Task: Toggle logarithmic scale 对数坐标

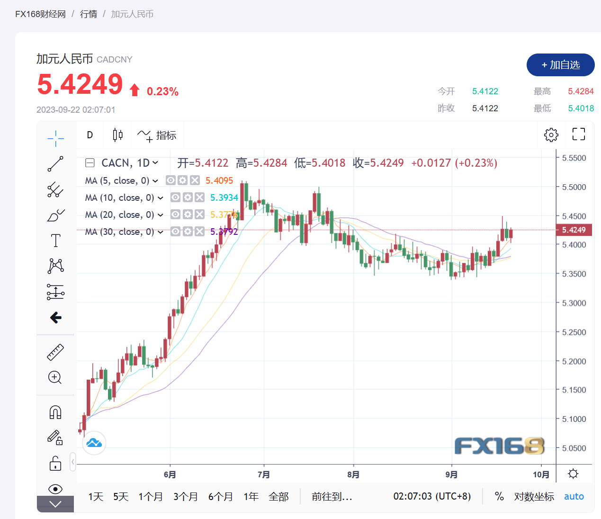Action: 534,496
